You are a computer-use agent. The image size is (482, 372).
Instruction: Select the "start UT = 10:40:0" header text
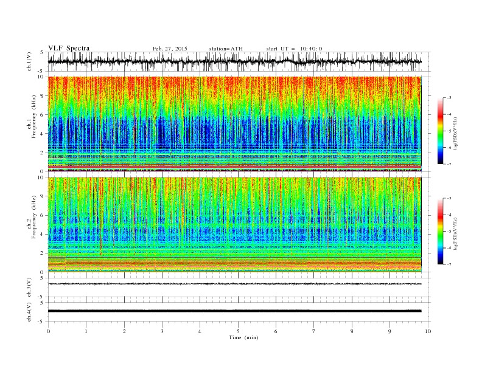[294, 49]
